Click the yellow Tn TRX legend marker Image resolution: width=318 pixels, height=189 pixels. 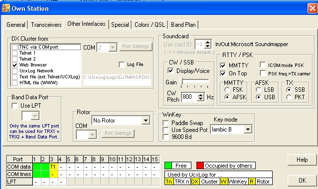coord(168,182)
